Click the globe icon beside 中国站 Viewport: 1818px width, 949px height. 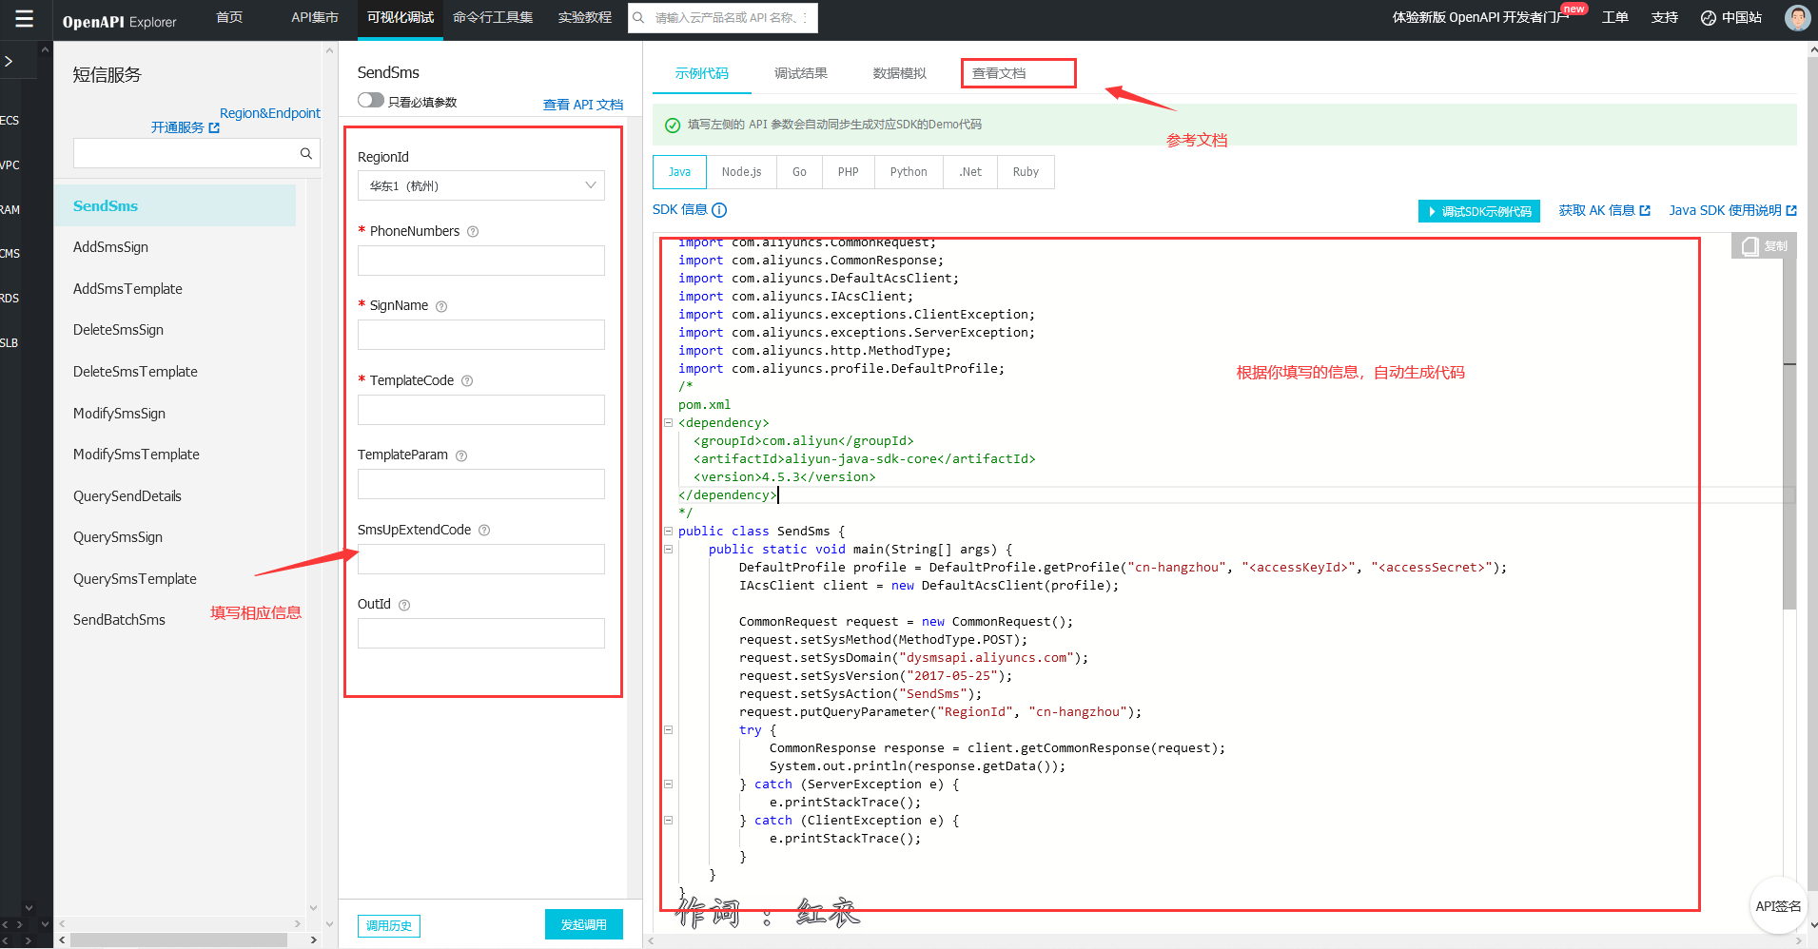point(1709,18)
